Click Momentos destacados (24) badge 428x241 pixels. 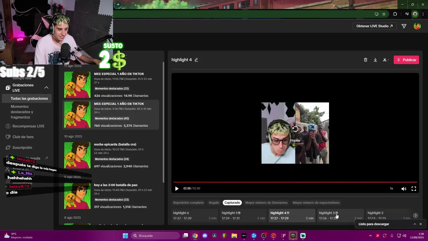112,159
